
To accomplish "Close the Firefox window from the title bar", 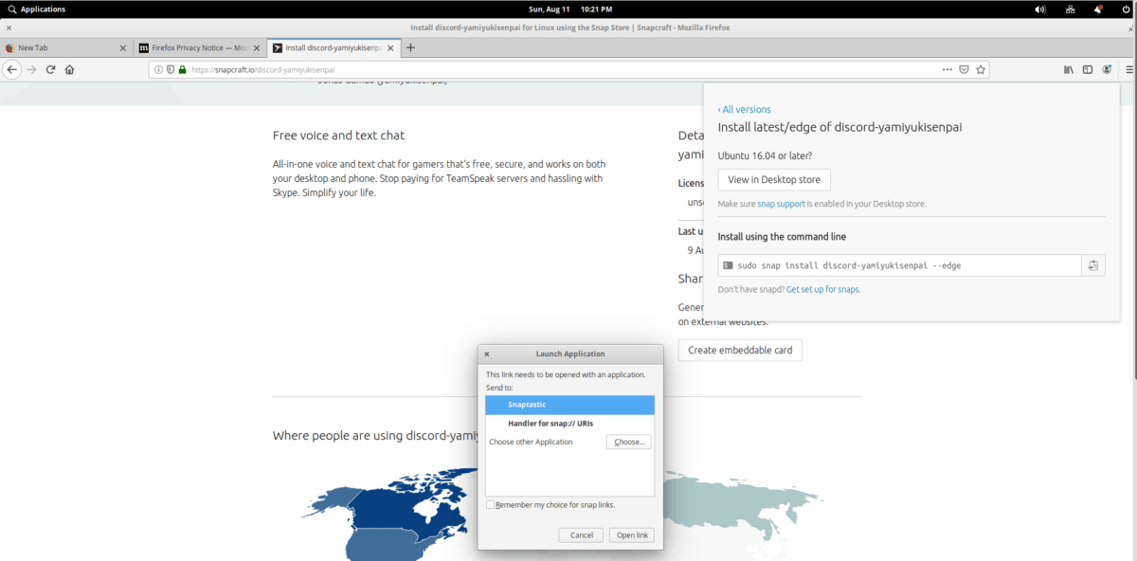I will 9,27.
